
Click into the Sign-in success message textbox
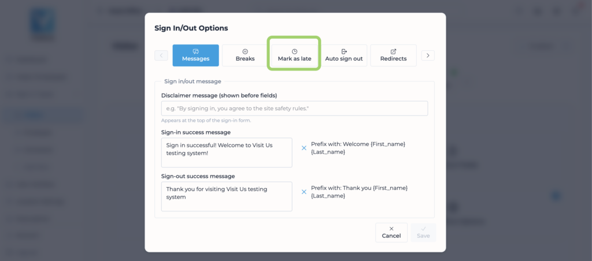pyautogui.click(x=227, y=152)
